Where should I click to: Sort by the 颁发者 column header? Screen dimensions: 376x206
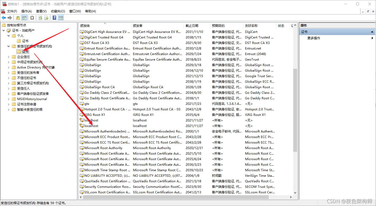point(157,26)
